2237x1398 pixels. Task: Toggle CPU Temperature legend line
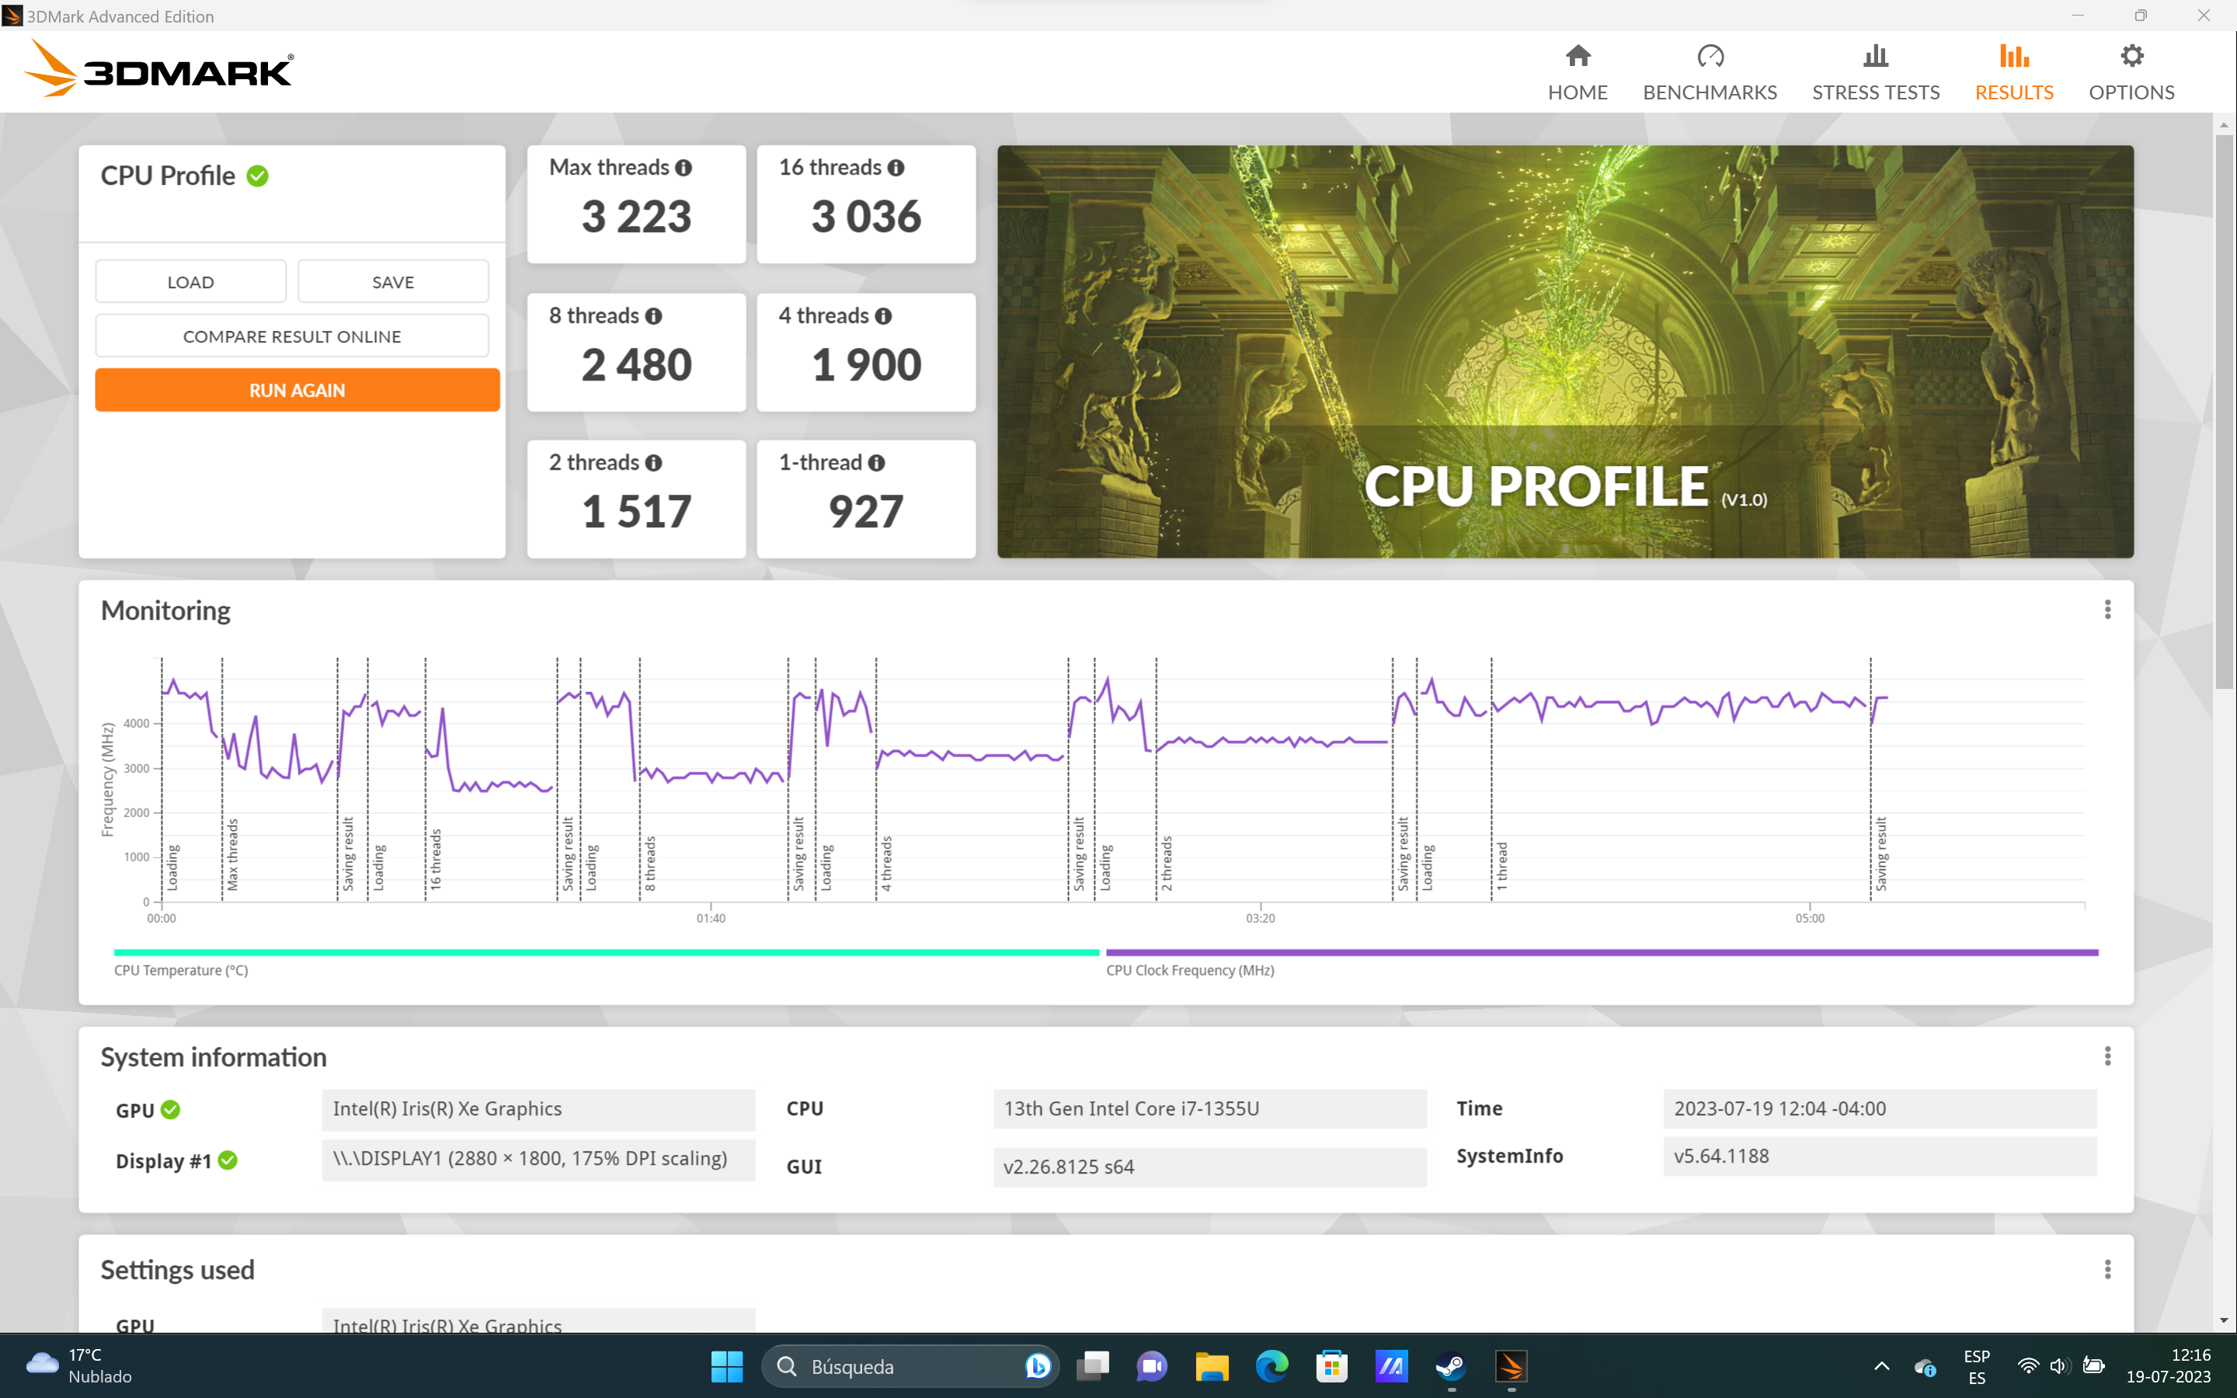(606, 951)
